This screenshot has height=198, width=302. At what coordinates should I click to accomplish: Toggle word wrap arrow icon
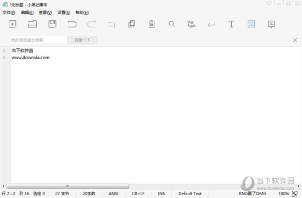(211, 25)
